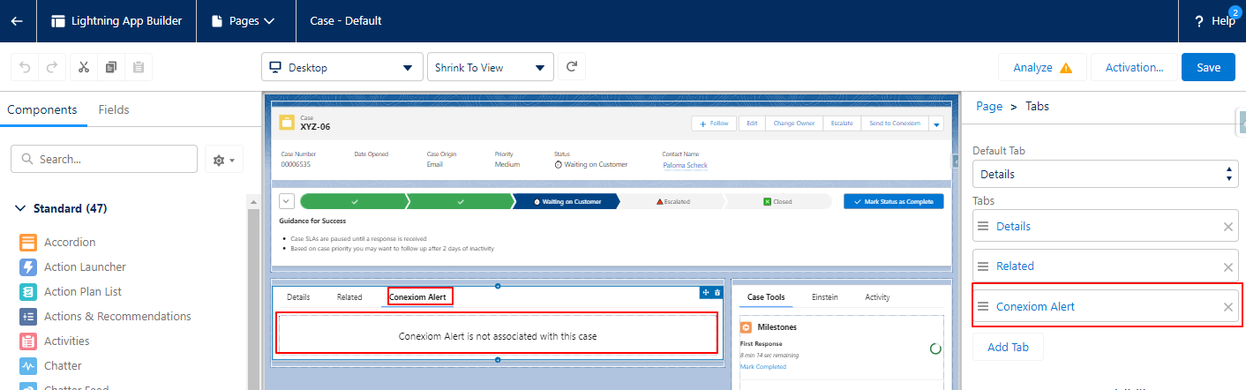Click the undo icon
Screen dimensions: 1246x390
click(26, 68)
